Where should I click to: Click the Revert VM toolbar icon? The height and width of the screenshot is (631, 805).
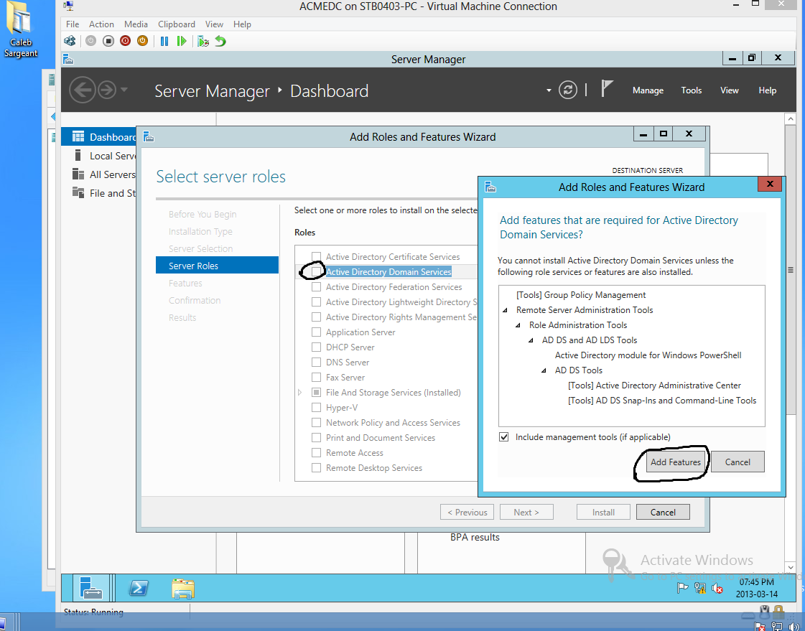coord(220,41)
